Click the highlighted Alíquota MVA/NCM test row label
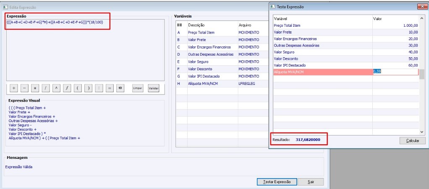The height and width of the screenshot is (189, 429). (288, 72)
